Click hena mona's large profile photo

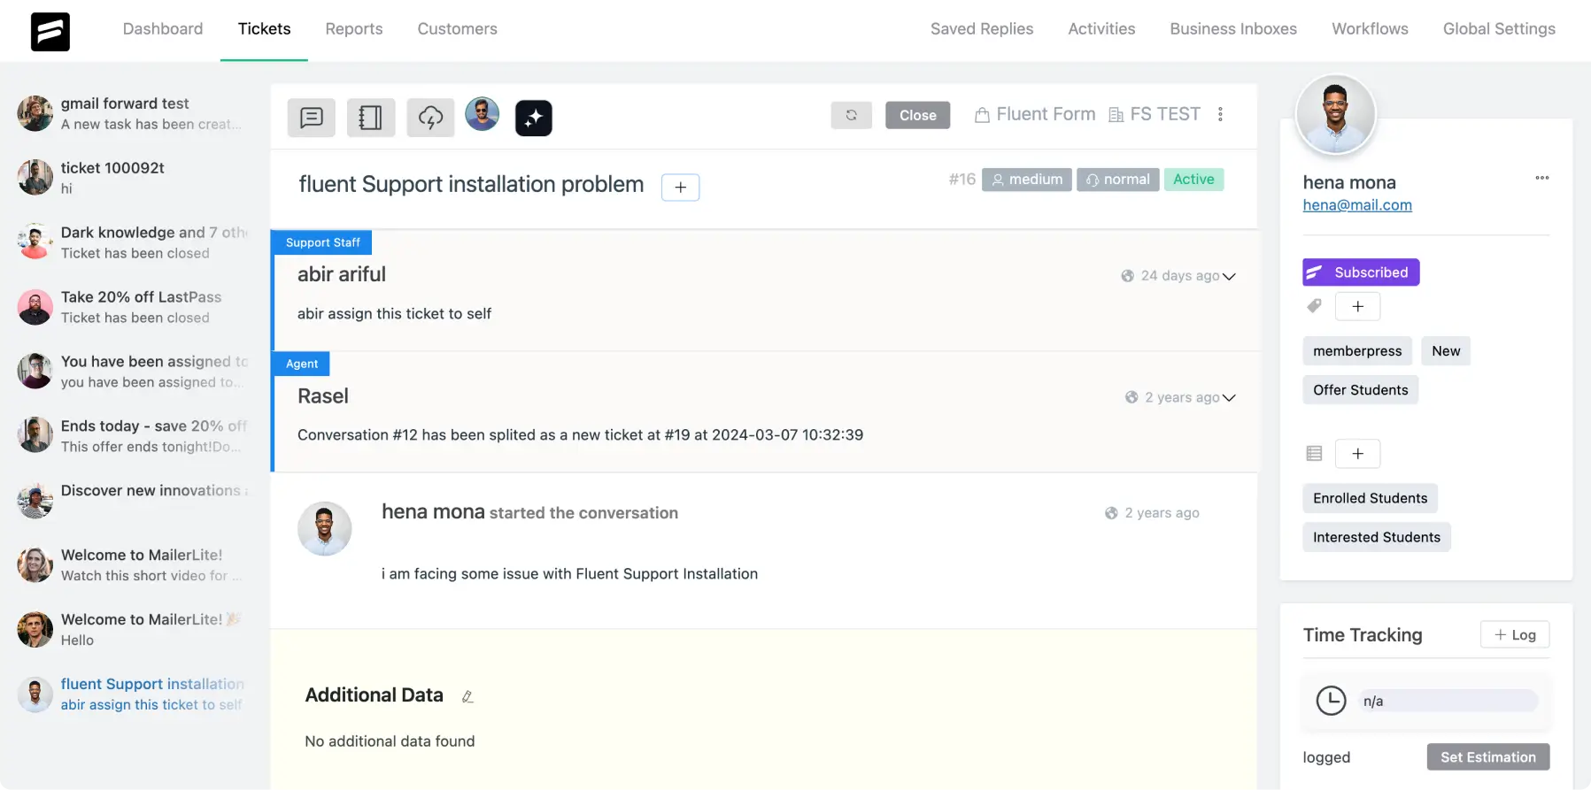coord(1335,114)
